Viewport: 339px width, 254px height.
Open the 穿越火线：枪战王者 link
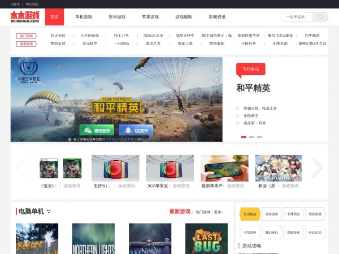click(x=260, y=108)
